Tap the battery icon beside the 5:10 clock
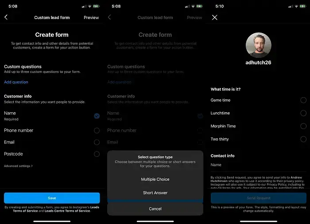 303,6
